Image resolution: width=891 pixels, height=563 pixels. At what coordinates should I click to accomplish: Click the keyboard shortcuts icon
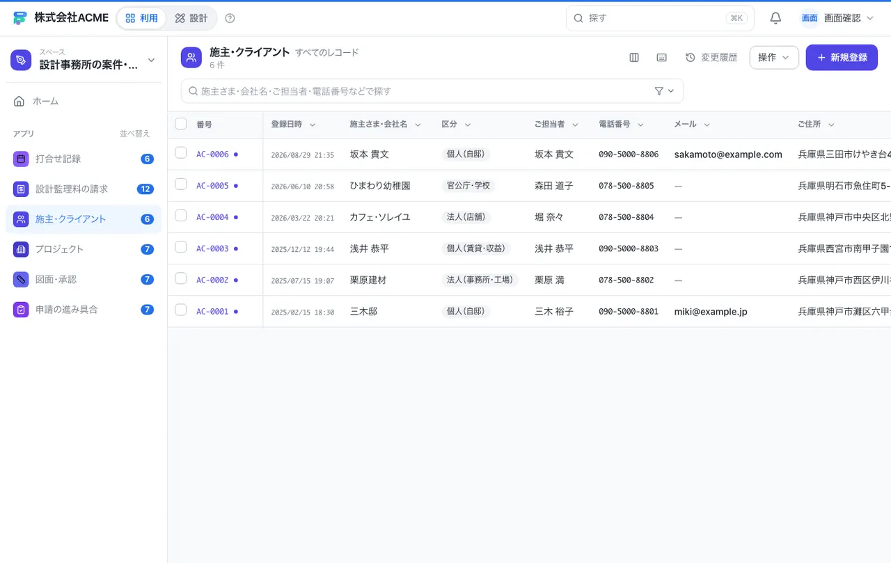pyautogui.click(x=662, y=58)
